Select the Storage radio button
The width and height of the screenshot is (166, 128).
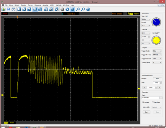(143, 102)
